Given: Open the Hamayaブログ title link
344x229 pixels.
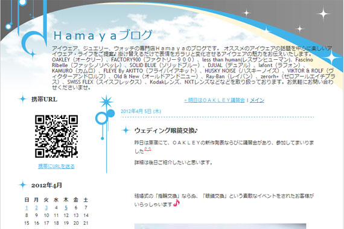Looking at the screenshot, I should coord(103,35).
